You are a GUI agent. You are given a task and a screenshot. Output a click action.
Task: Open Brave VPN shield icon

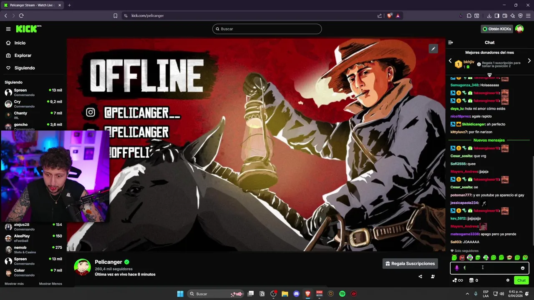coord(520,16)
